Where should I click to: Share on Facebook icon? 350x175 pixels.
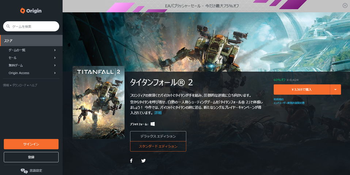click(x=131, y=160)
